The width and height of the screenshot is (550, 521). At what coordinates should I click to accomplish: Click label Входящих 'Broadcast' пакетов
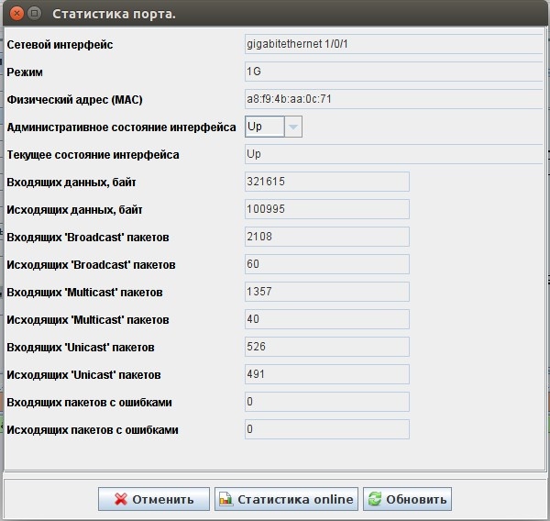pos(88,238)
